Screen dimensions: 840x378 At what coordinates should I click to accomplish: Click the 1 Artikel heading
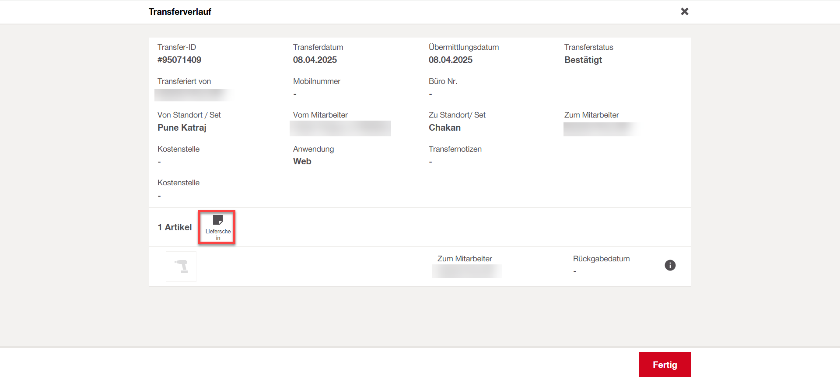click(175, 227)
